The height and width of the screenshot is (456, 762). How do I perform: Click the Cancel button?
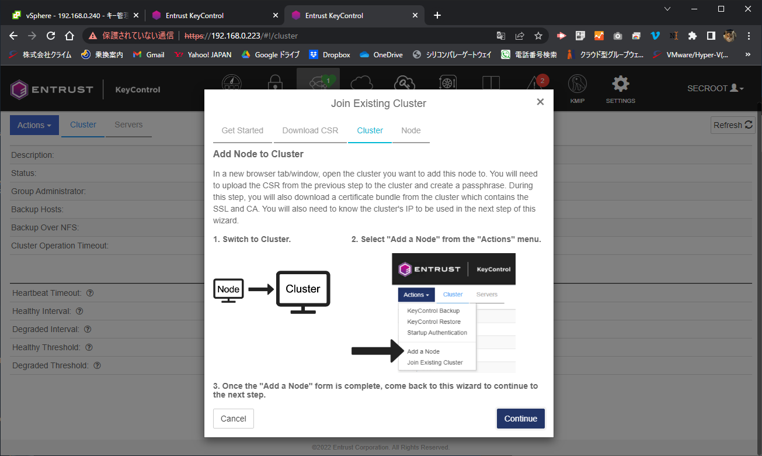click(x=234, y=419)
